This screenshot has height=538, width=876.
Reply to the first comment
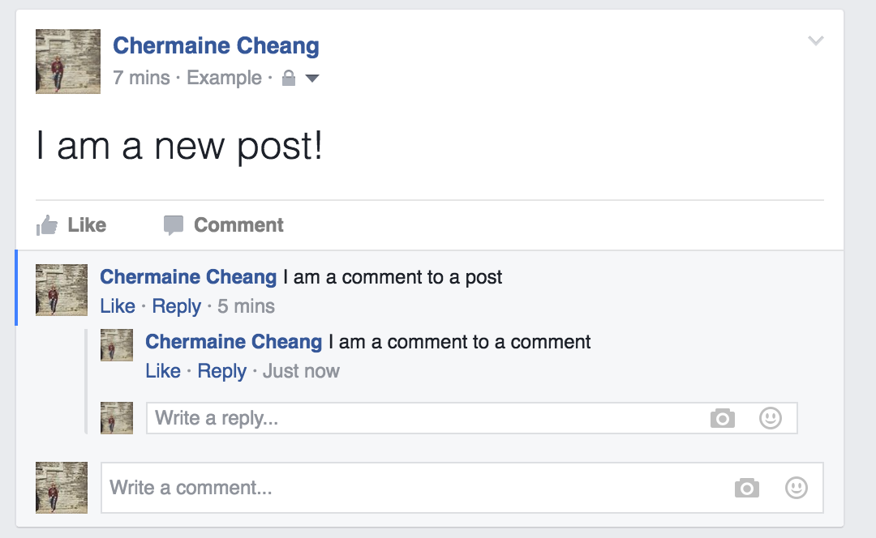(x=176, y=306)
